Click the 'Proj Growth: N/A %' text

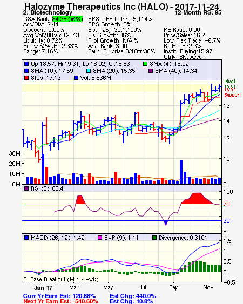click(113, 40)
